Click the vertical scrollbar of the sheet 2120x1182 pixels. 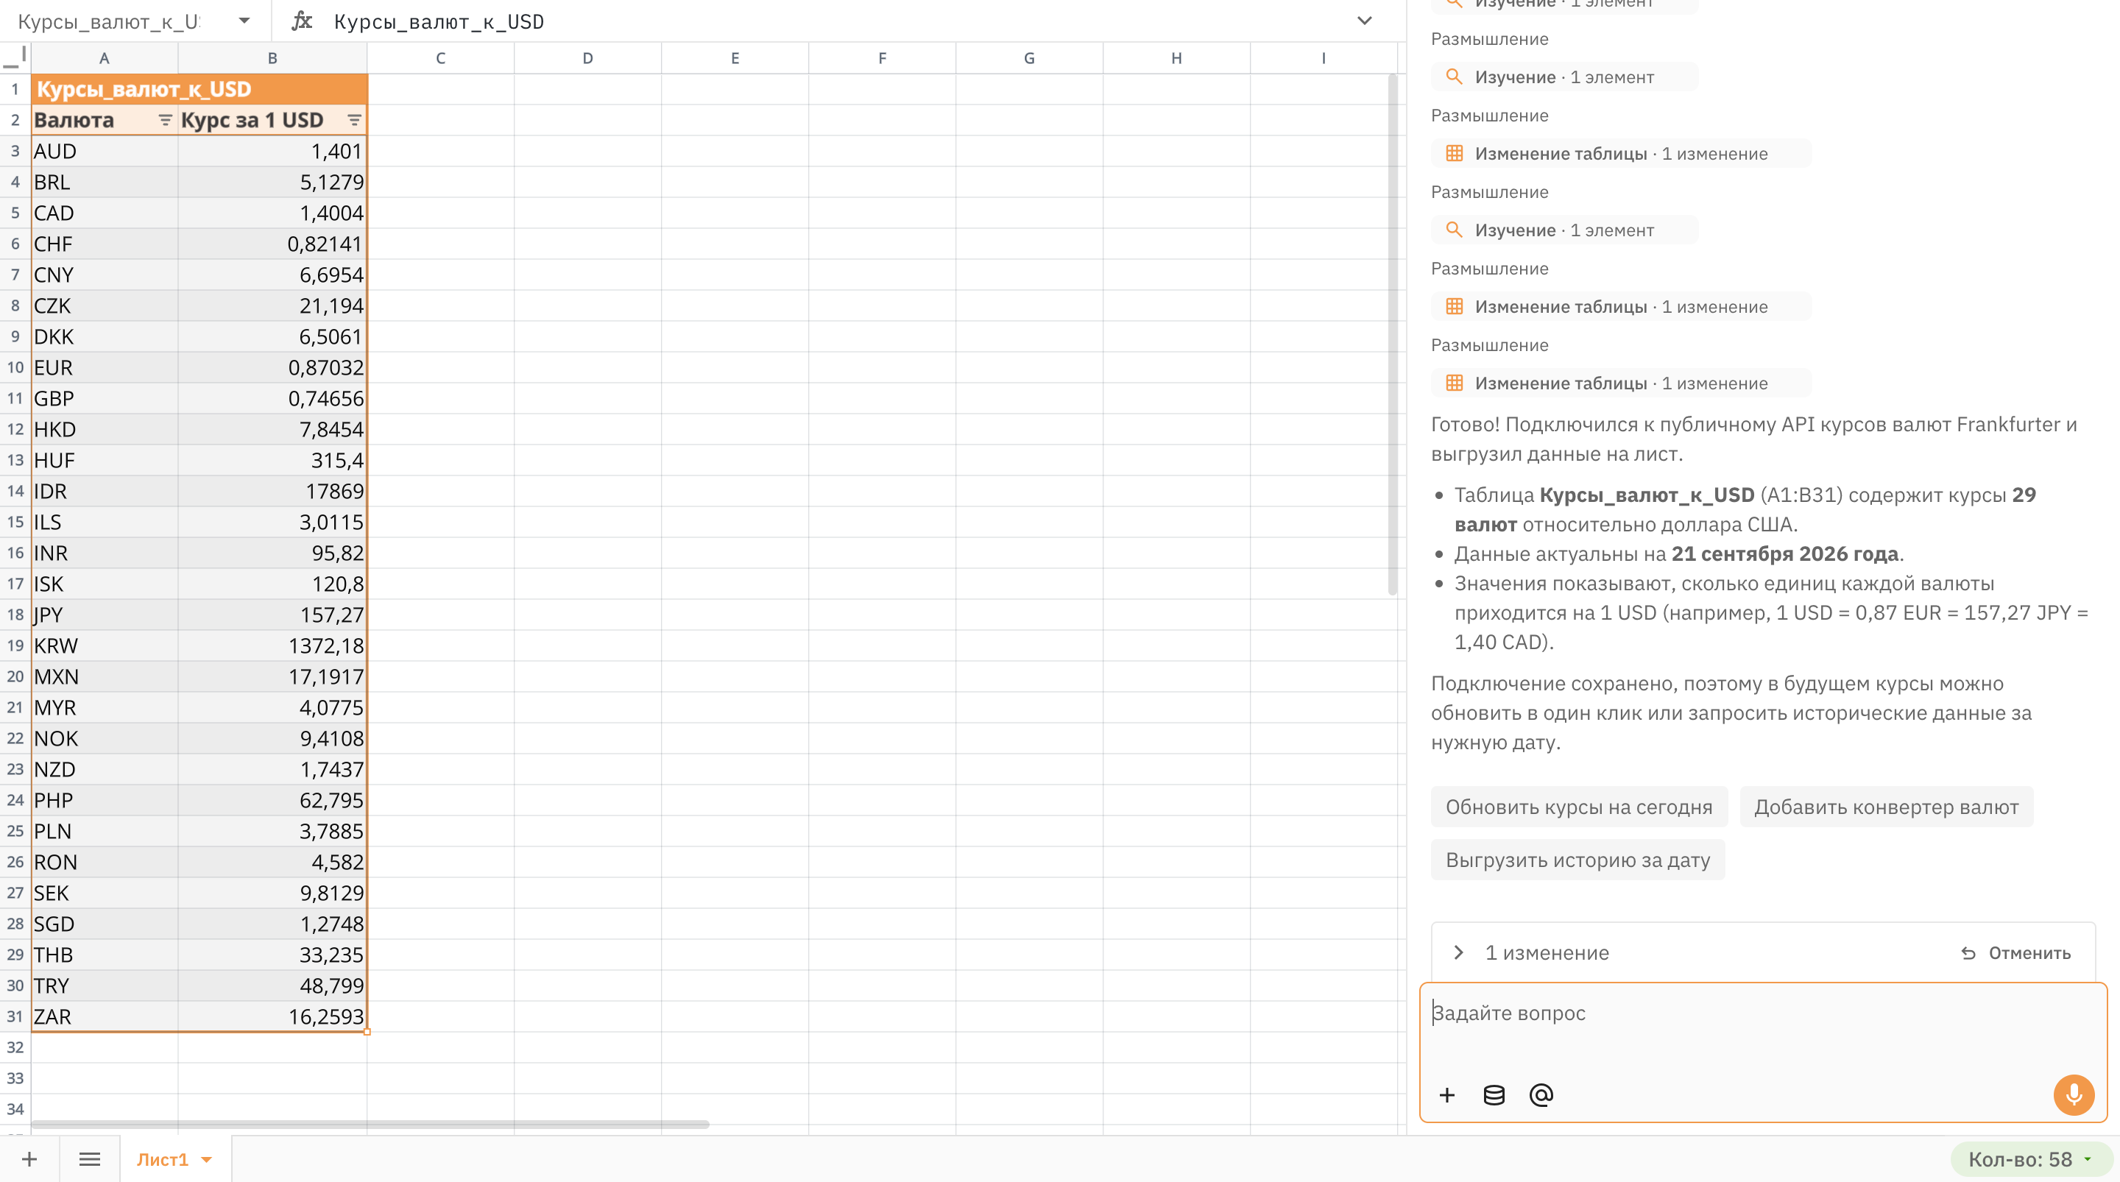(1392, 333)
